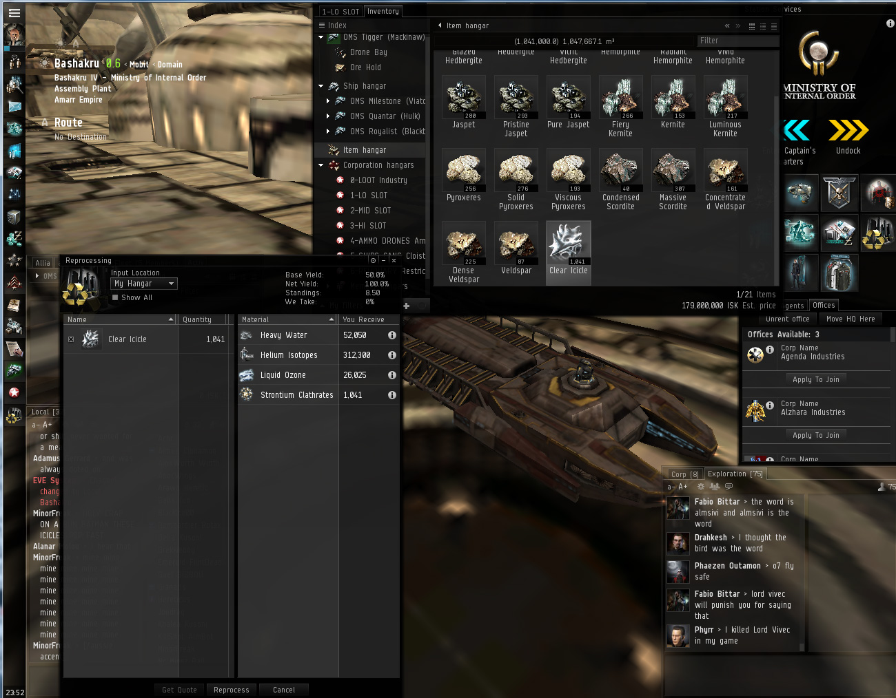This screenshot has width=896, height=698.
Task: Click Move HQ Here button
Action: tap(851, 319)
